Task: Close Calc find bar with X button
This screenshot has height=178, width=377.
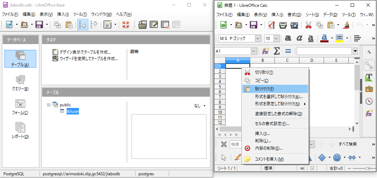Action: (x=224, y=144)
